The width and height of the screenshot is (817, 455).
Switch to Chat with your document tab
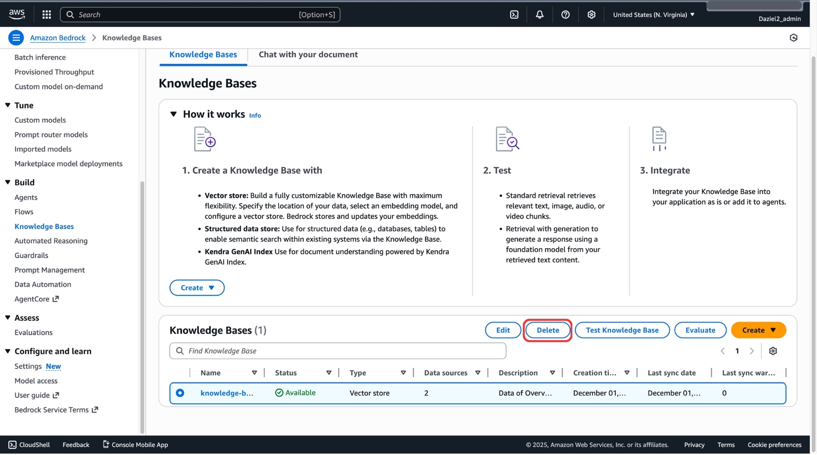coord(307,54)
